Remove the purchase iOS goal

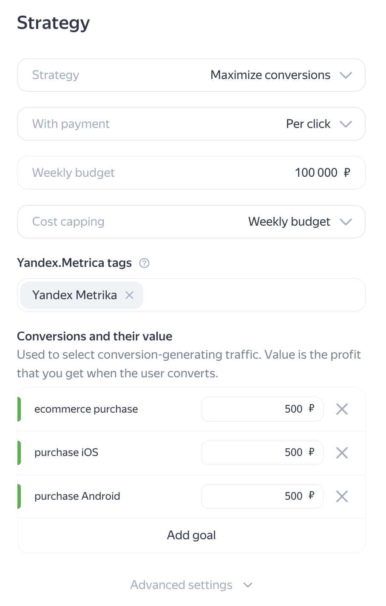pyautogui.click(x=342, y=453)
